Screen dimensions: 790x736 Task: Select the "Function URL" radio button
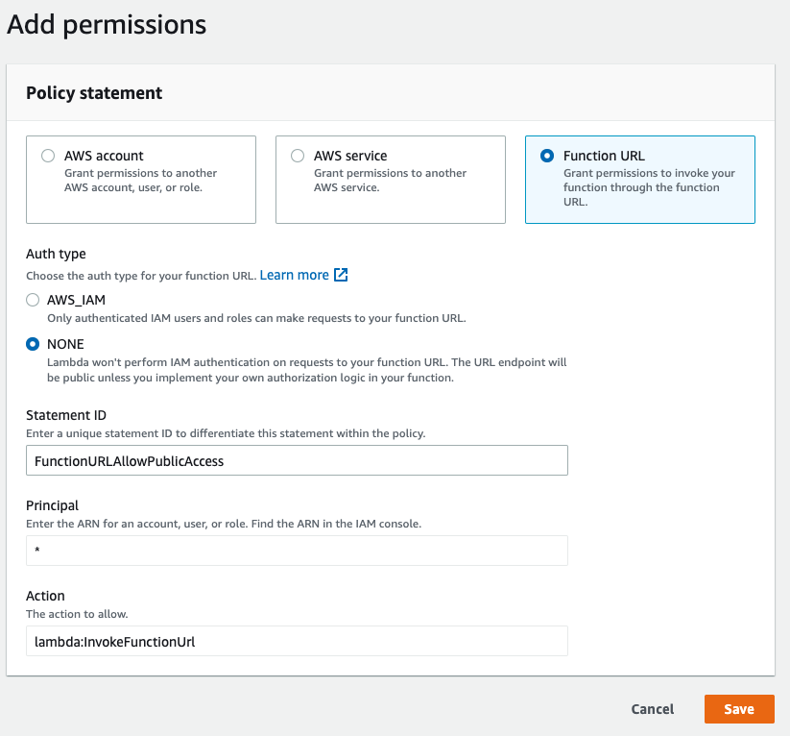coord(547,155)
